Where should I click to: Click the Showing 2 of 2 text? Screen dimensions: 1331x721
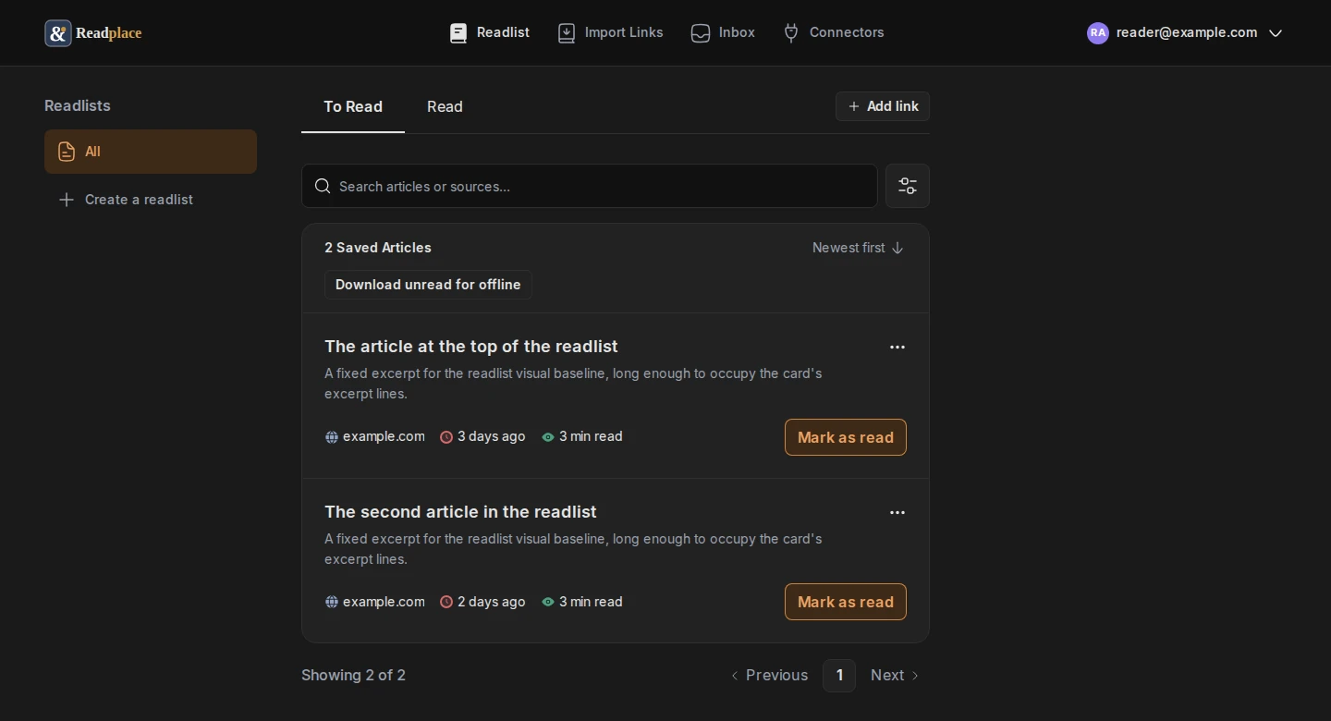pyautogui.click(x=353, y=676)
